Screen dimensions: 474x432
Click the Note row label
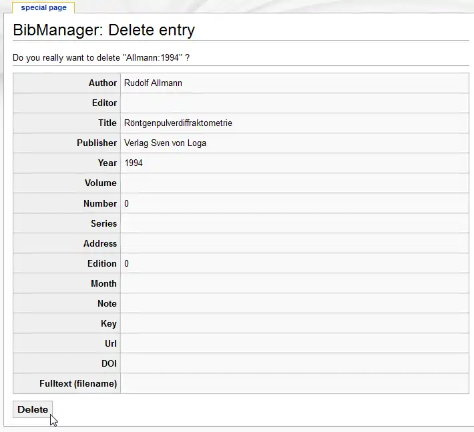pyautogui.click(x=107, y=303)
